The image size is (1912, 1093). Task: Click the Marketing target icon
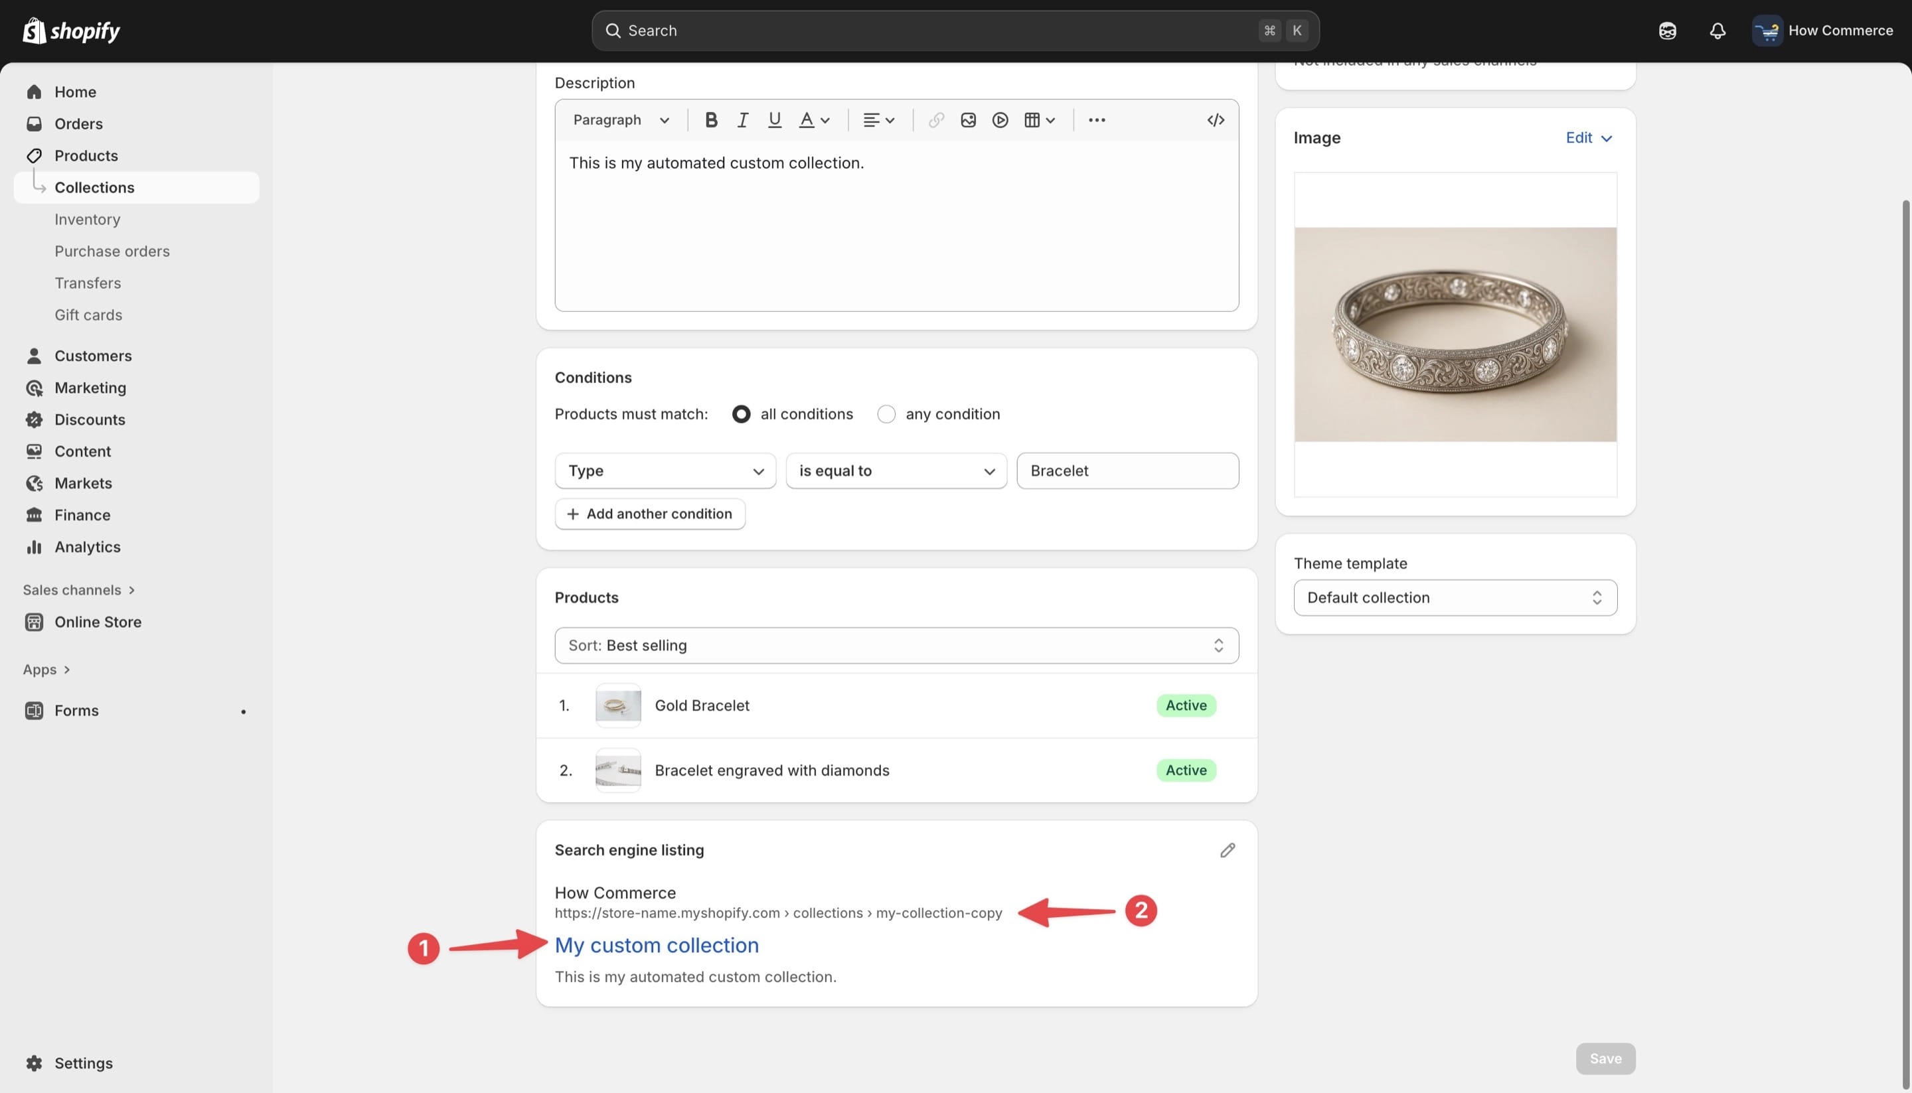[x=34, y=388]
